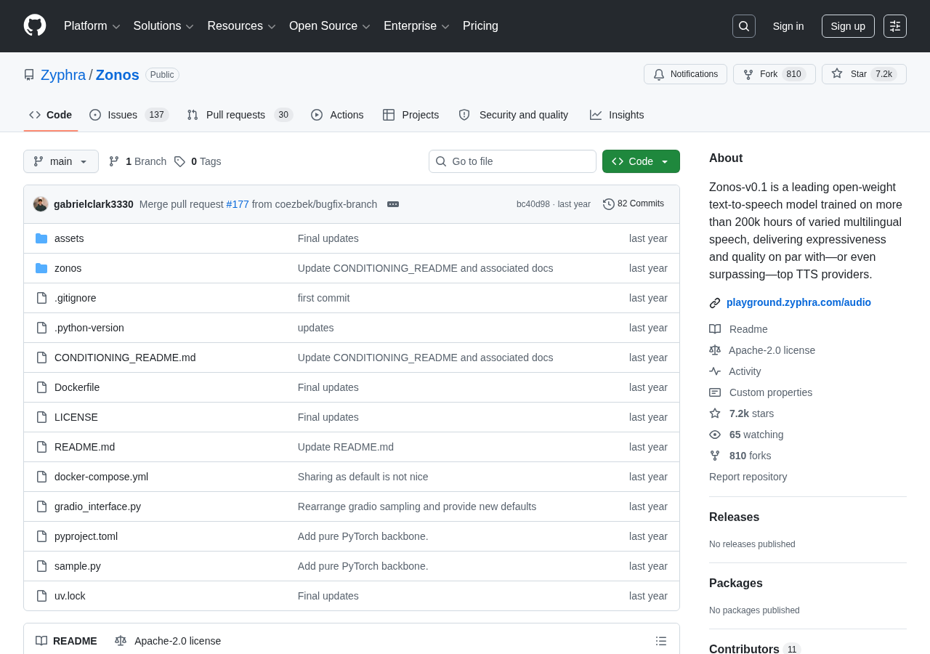930x654 pixels.
Task: Go to Pricing page
Action: 480,26
